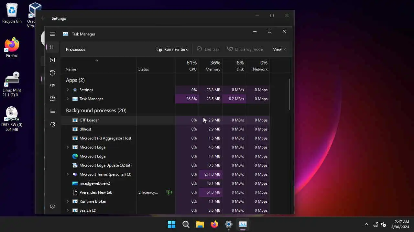Image resolution: width=414 pixels, height=232 pixels.
Task: Open the Performance page in sidebar
Action: pos(52,60)
